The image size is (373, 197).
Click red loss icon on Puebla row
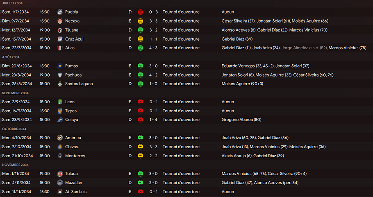coord(140,12)
